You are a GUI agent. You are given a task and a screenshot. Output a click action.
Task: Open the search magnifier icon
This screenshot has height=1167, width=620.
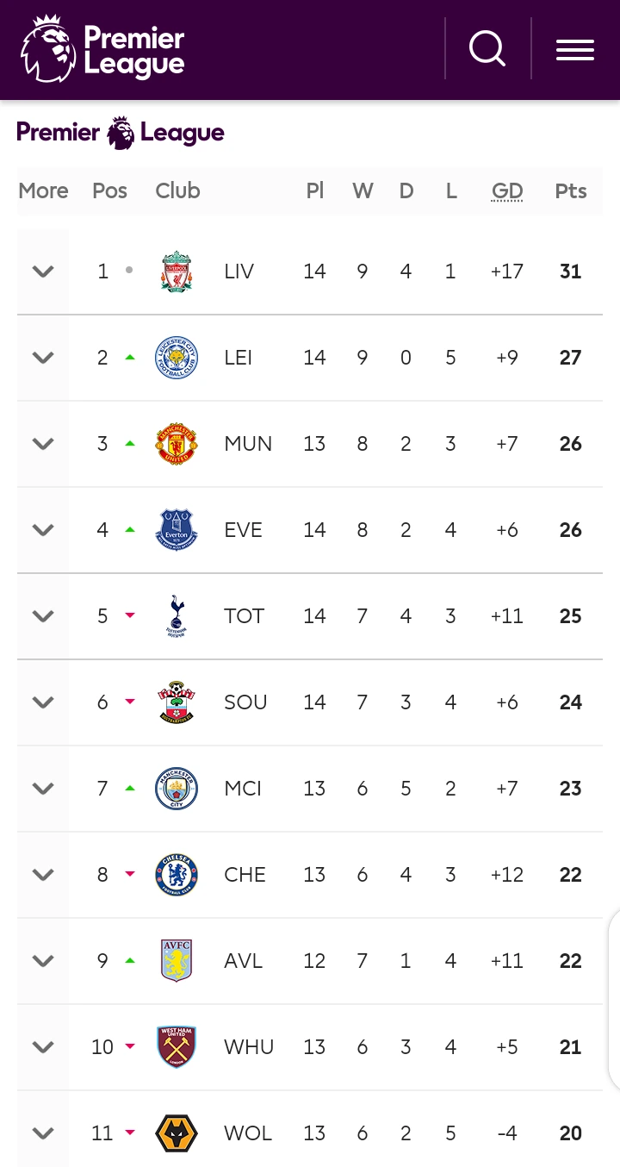click(487, 48)
